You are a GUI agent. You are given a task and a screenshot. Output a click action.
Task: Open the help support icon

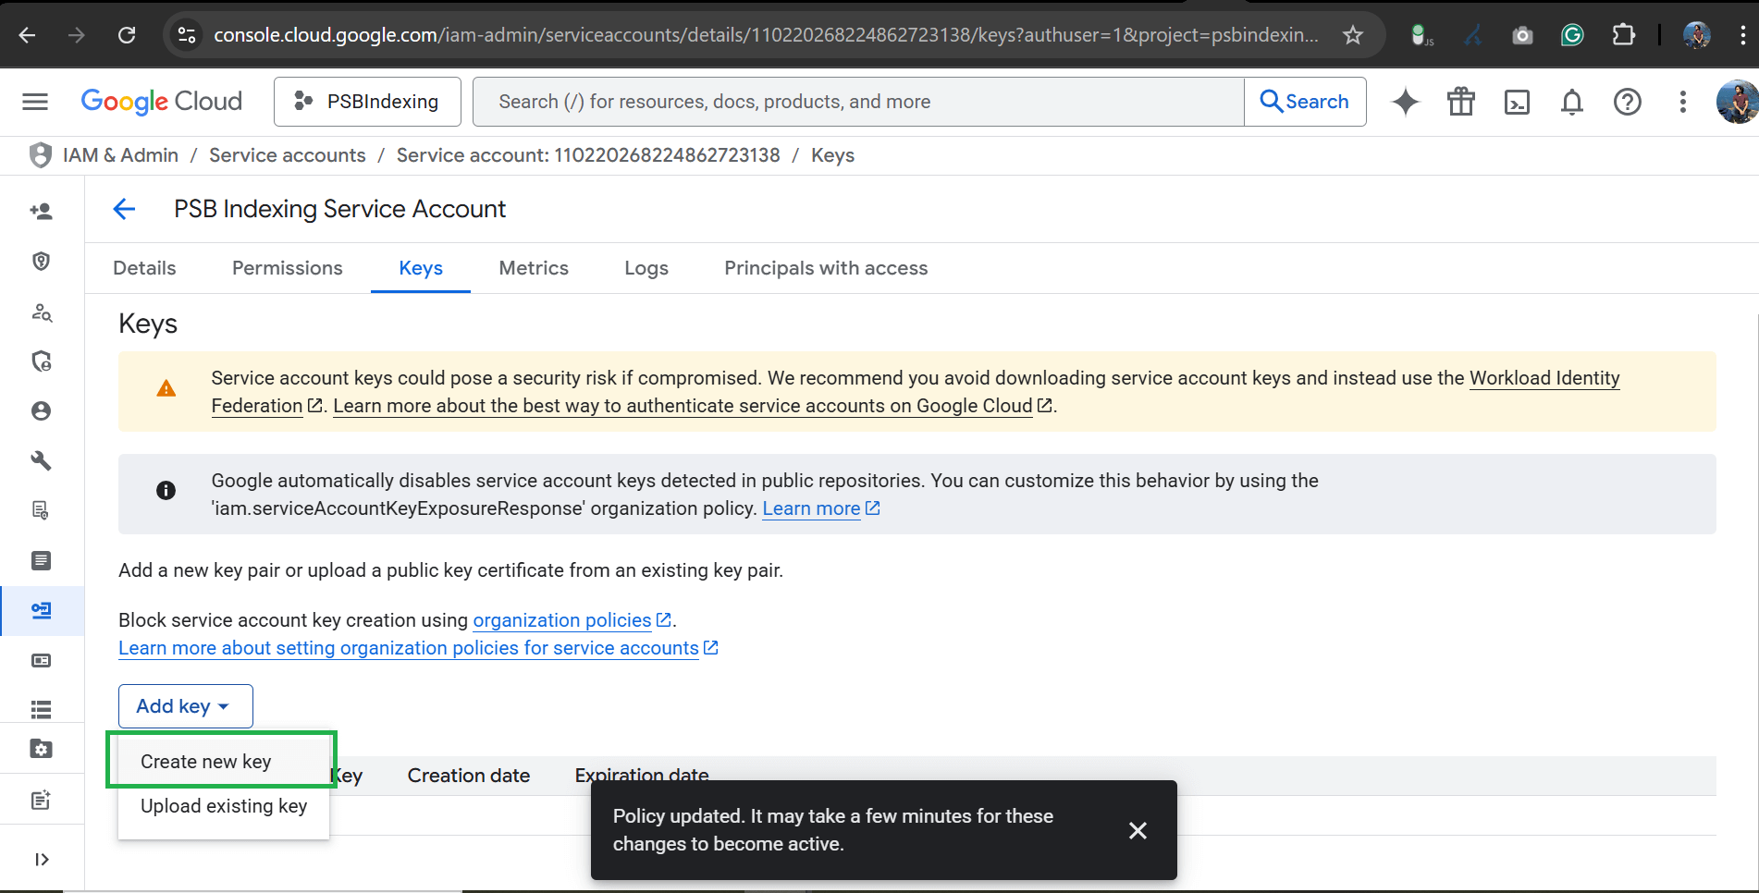pos(1627,102)
